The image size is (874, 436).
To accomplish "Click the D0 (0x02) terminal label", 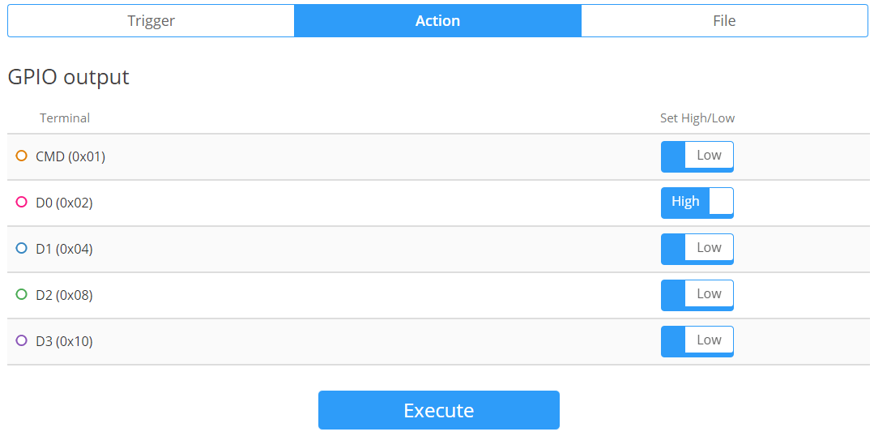I will (64, 203).
